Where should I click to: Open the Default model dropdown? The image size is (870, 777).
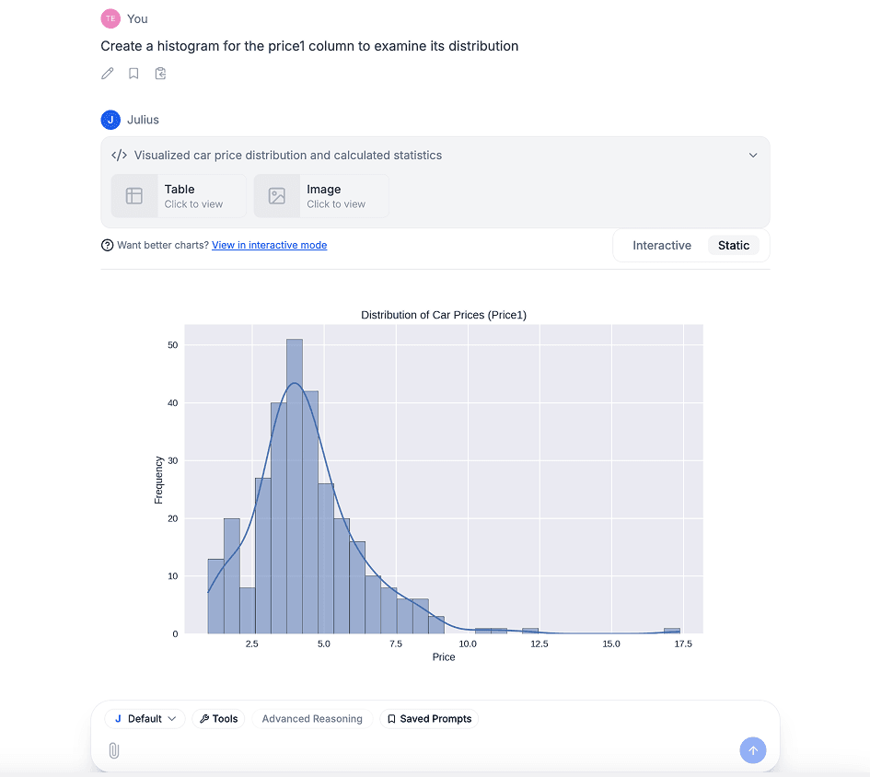144,718
